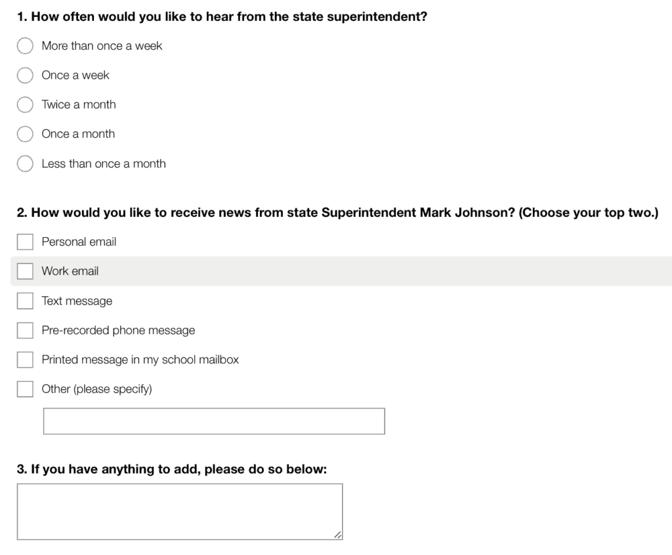Click the "Pre-recorded phone message" label

click(118, 330)
